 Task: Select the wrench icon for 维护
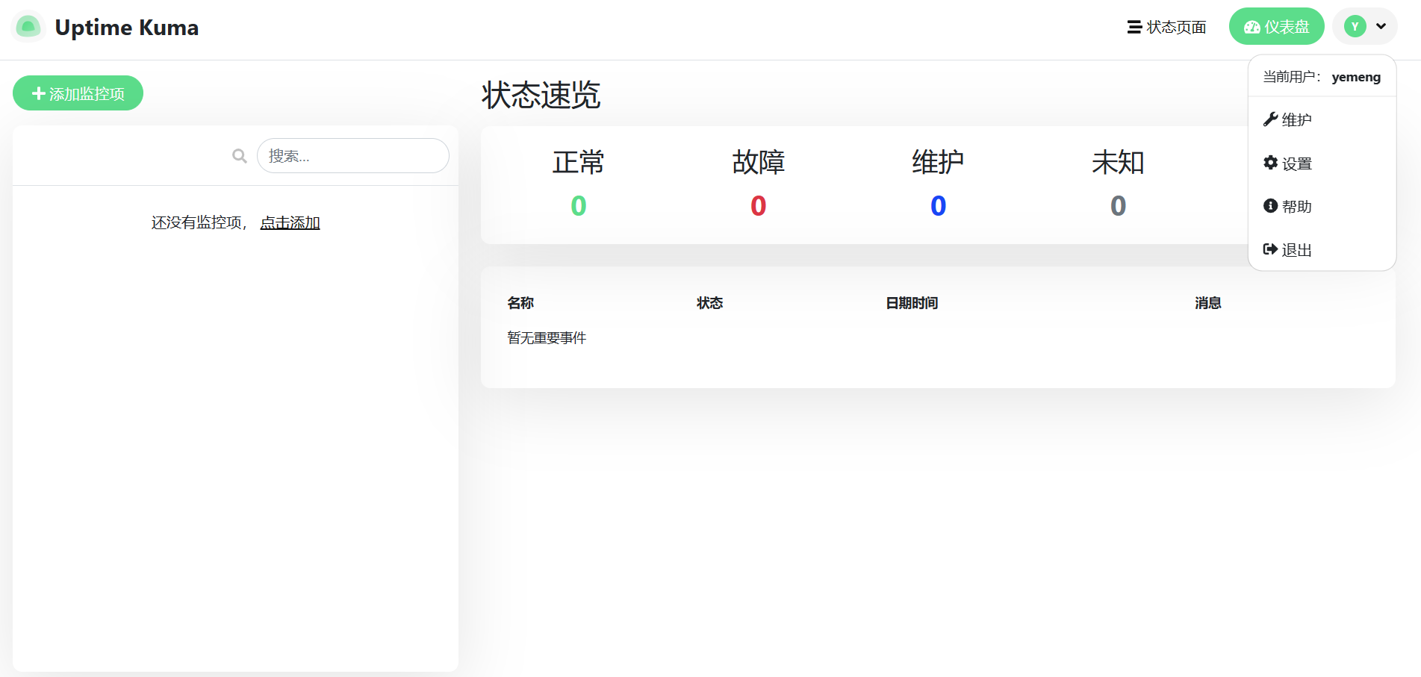point(1270,119)
